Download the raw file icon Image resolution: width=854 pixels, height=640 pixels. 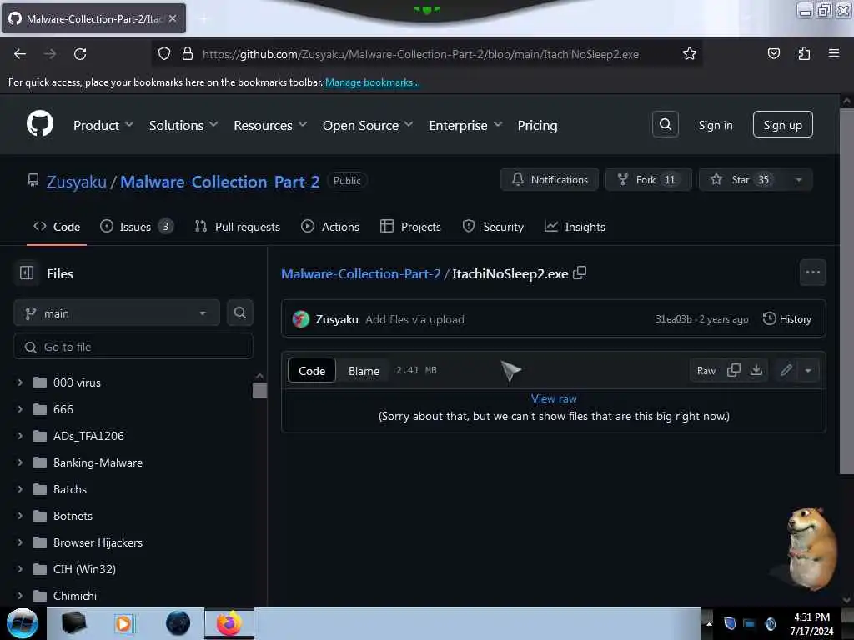pos(756,370)
